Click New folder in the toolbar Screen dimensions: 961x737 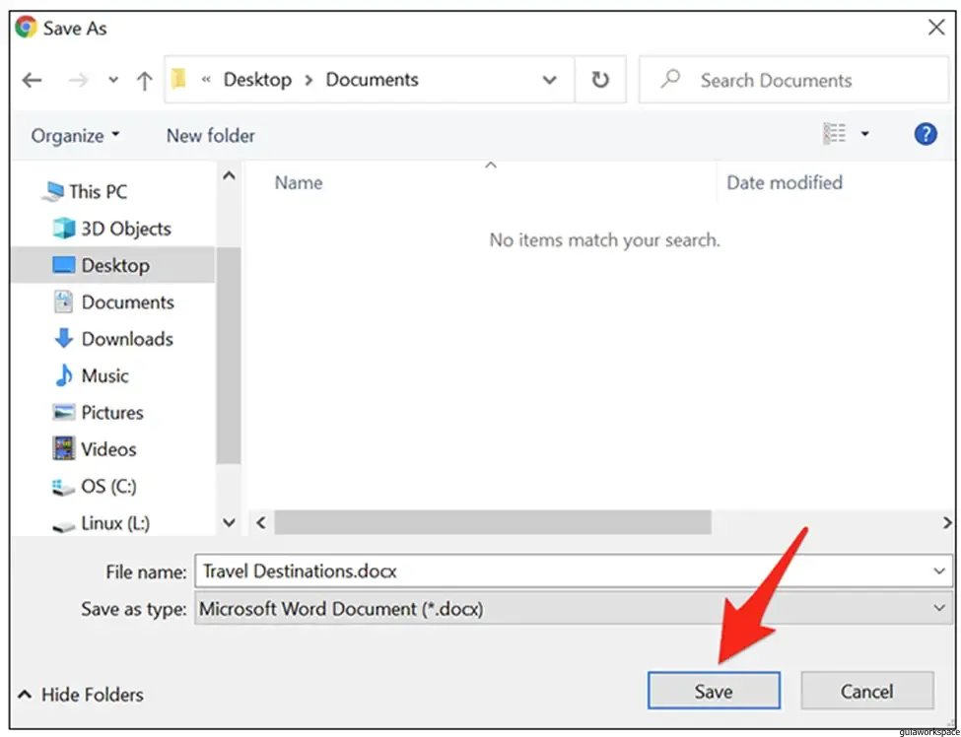[210, 136]
